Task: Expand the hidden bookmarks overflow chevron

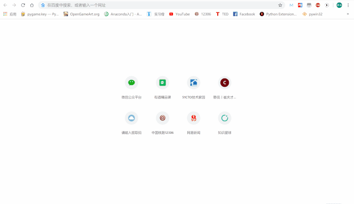Action: pyautogui.click(x=348, y=14)
